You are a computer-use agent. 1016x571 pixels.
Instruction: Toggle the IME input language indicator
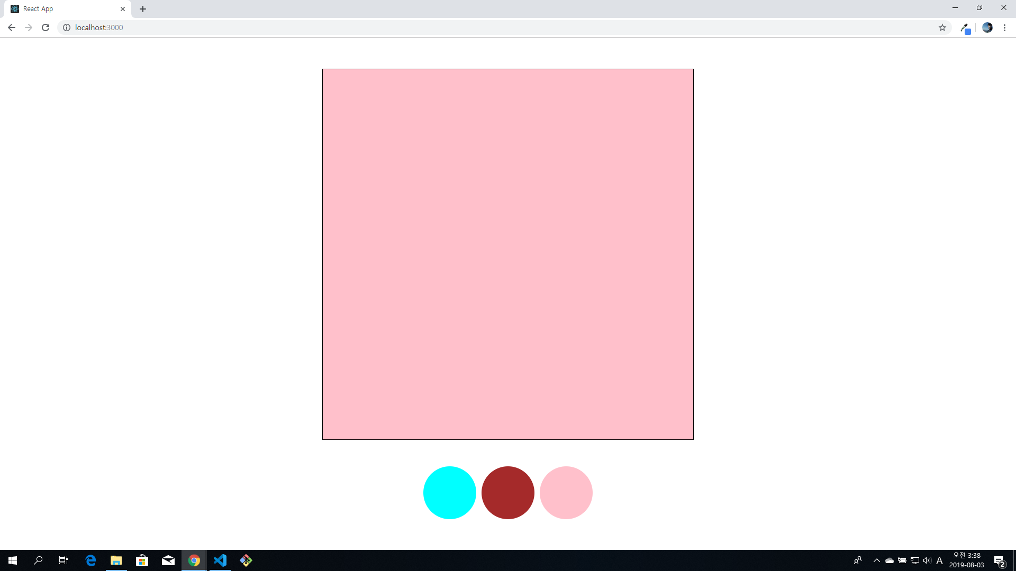pos(939,560)
